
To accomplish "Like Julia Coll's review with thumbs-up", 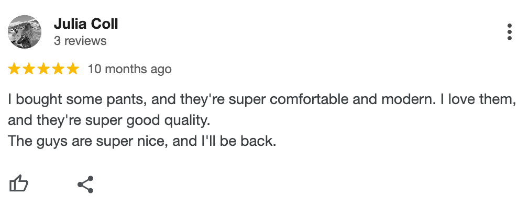I will point(18,184).
